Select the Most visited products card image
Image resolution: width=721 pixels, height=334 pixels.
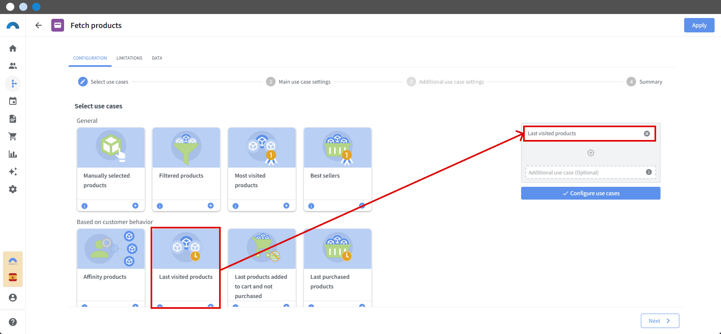point(262,148)
